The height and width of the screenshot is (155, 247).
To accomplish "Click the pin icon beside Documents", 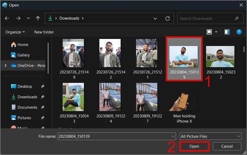I will tap(42, 107).
